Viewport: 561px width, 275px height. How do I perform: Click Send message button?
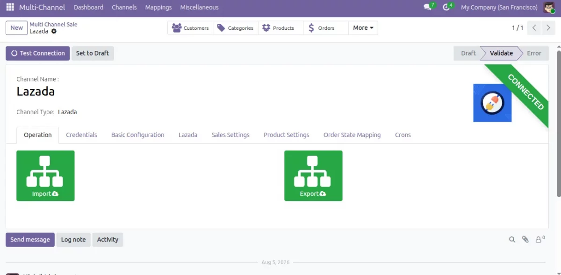pos(30,240)
